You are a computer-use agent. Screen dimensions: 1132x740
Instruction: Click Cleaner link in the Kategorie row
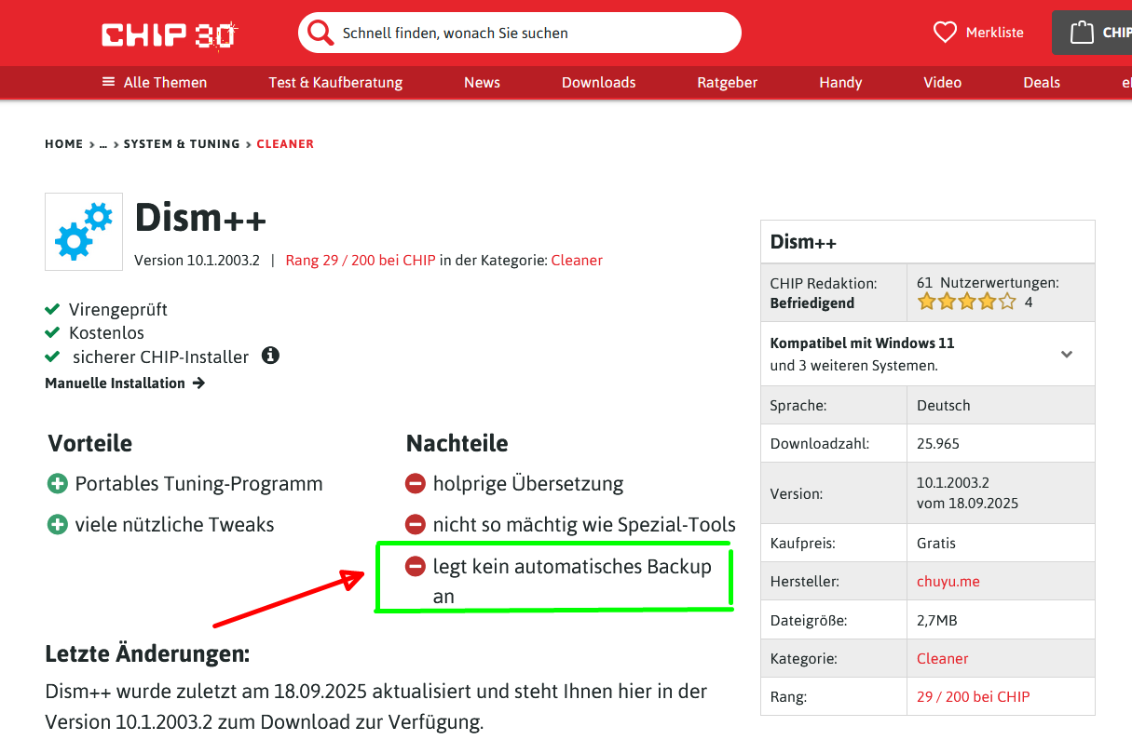point(943,658)
